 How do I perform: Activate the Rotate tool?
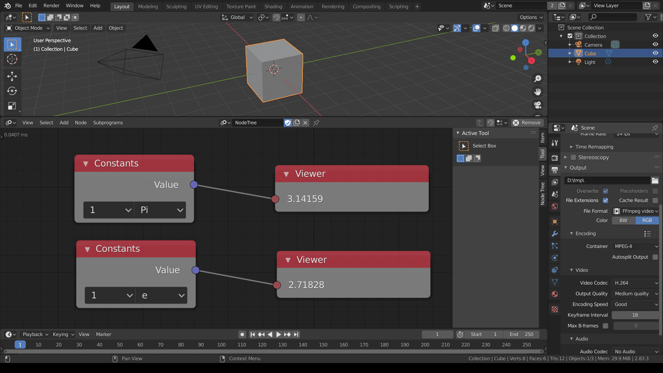[12, 91]
